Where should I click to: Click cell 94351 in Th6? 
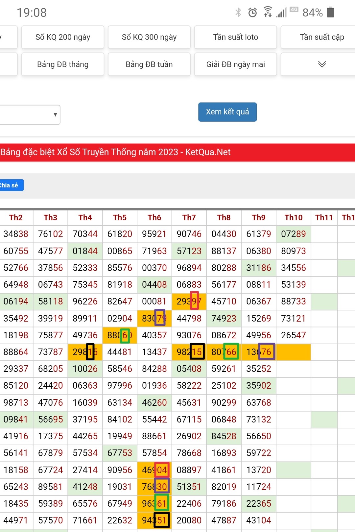coord(154,520)
